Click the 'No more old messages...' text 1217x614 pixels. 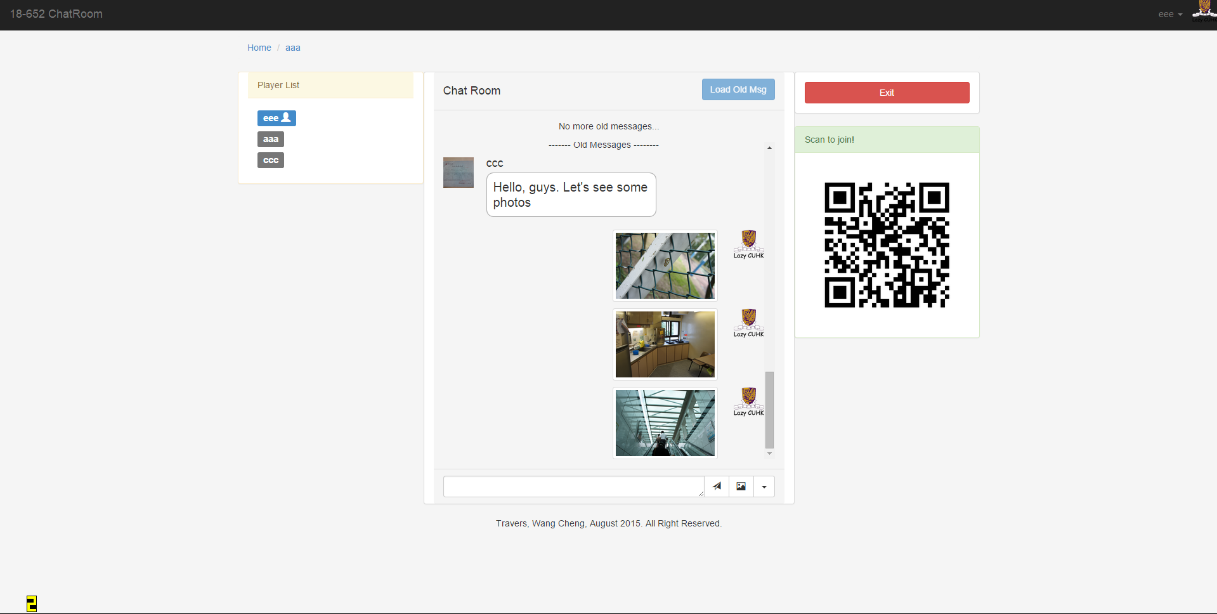coord(609,126)
